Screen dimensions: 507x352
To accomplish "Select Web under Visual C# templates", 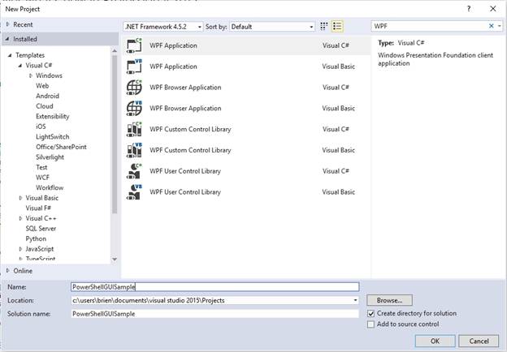I will pyautogui.click(x=42, y=86).
